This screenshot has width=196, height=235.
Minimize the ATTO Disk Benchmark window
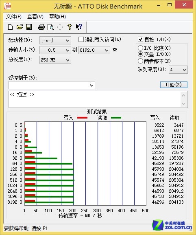click(x=159, y=6)
